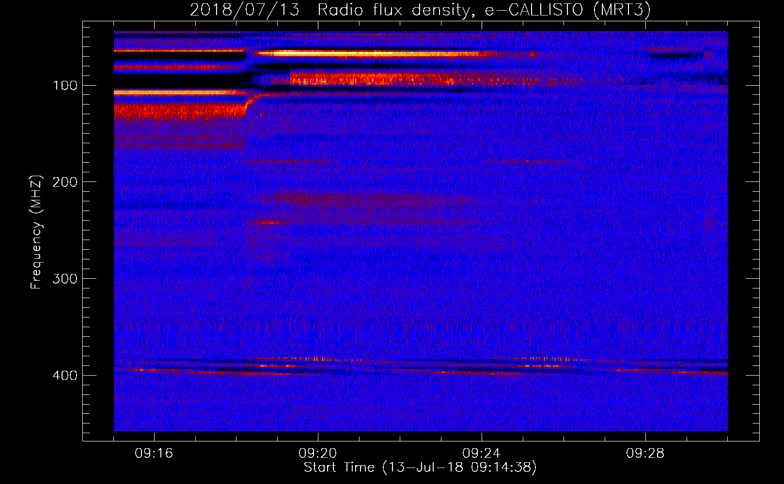Select the 300 frequency tick label
The image size is (784, 484).
[65, 279]
